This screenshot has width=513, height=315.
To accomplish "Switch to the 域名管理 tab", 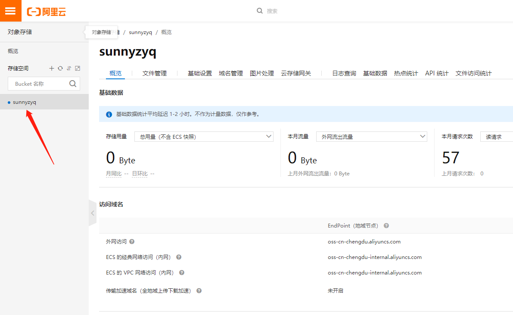I will coord(230,73).
